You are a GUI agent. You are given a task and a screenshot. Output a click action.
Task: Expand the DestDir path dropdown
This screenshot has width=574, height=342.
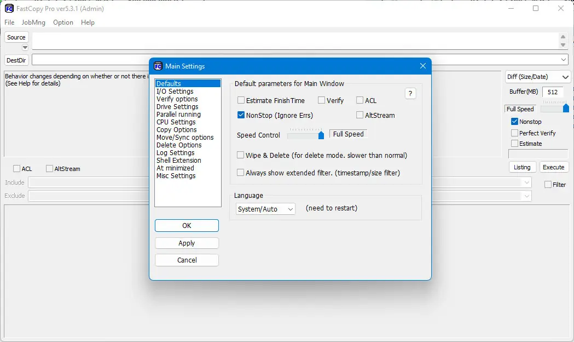pos(564,59)
